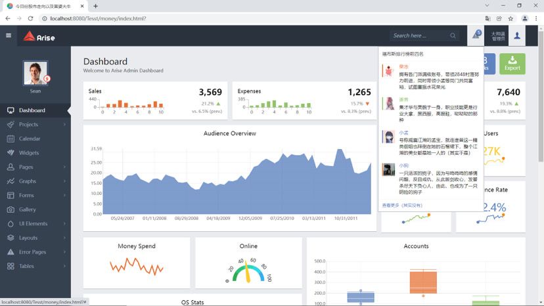Click the green Export button
Screen dimensions: 544x306
[x=512, y=64]
